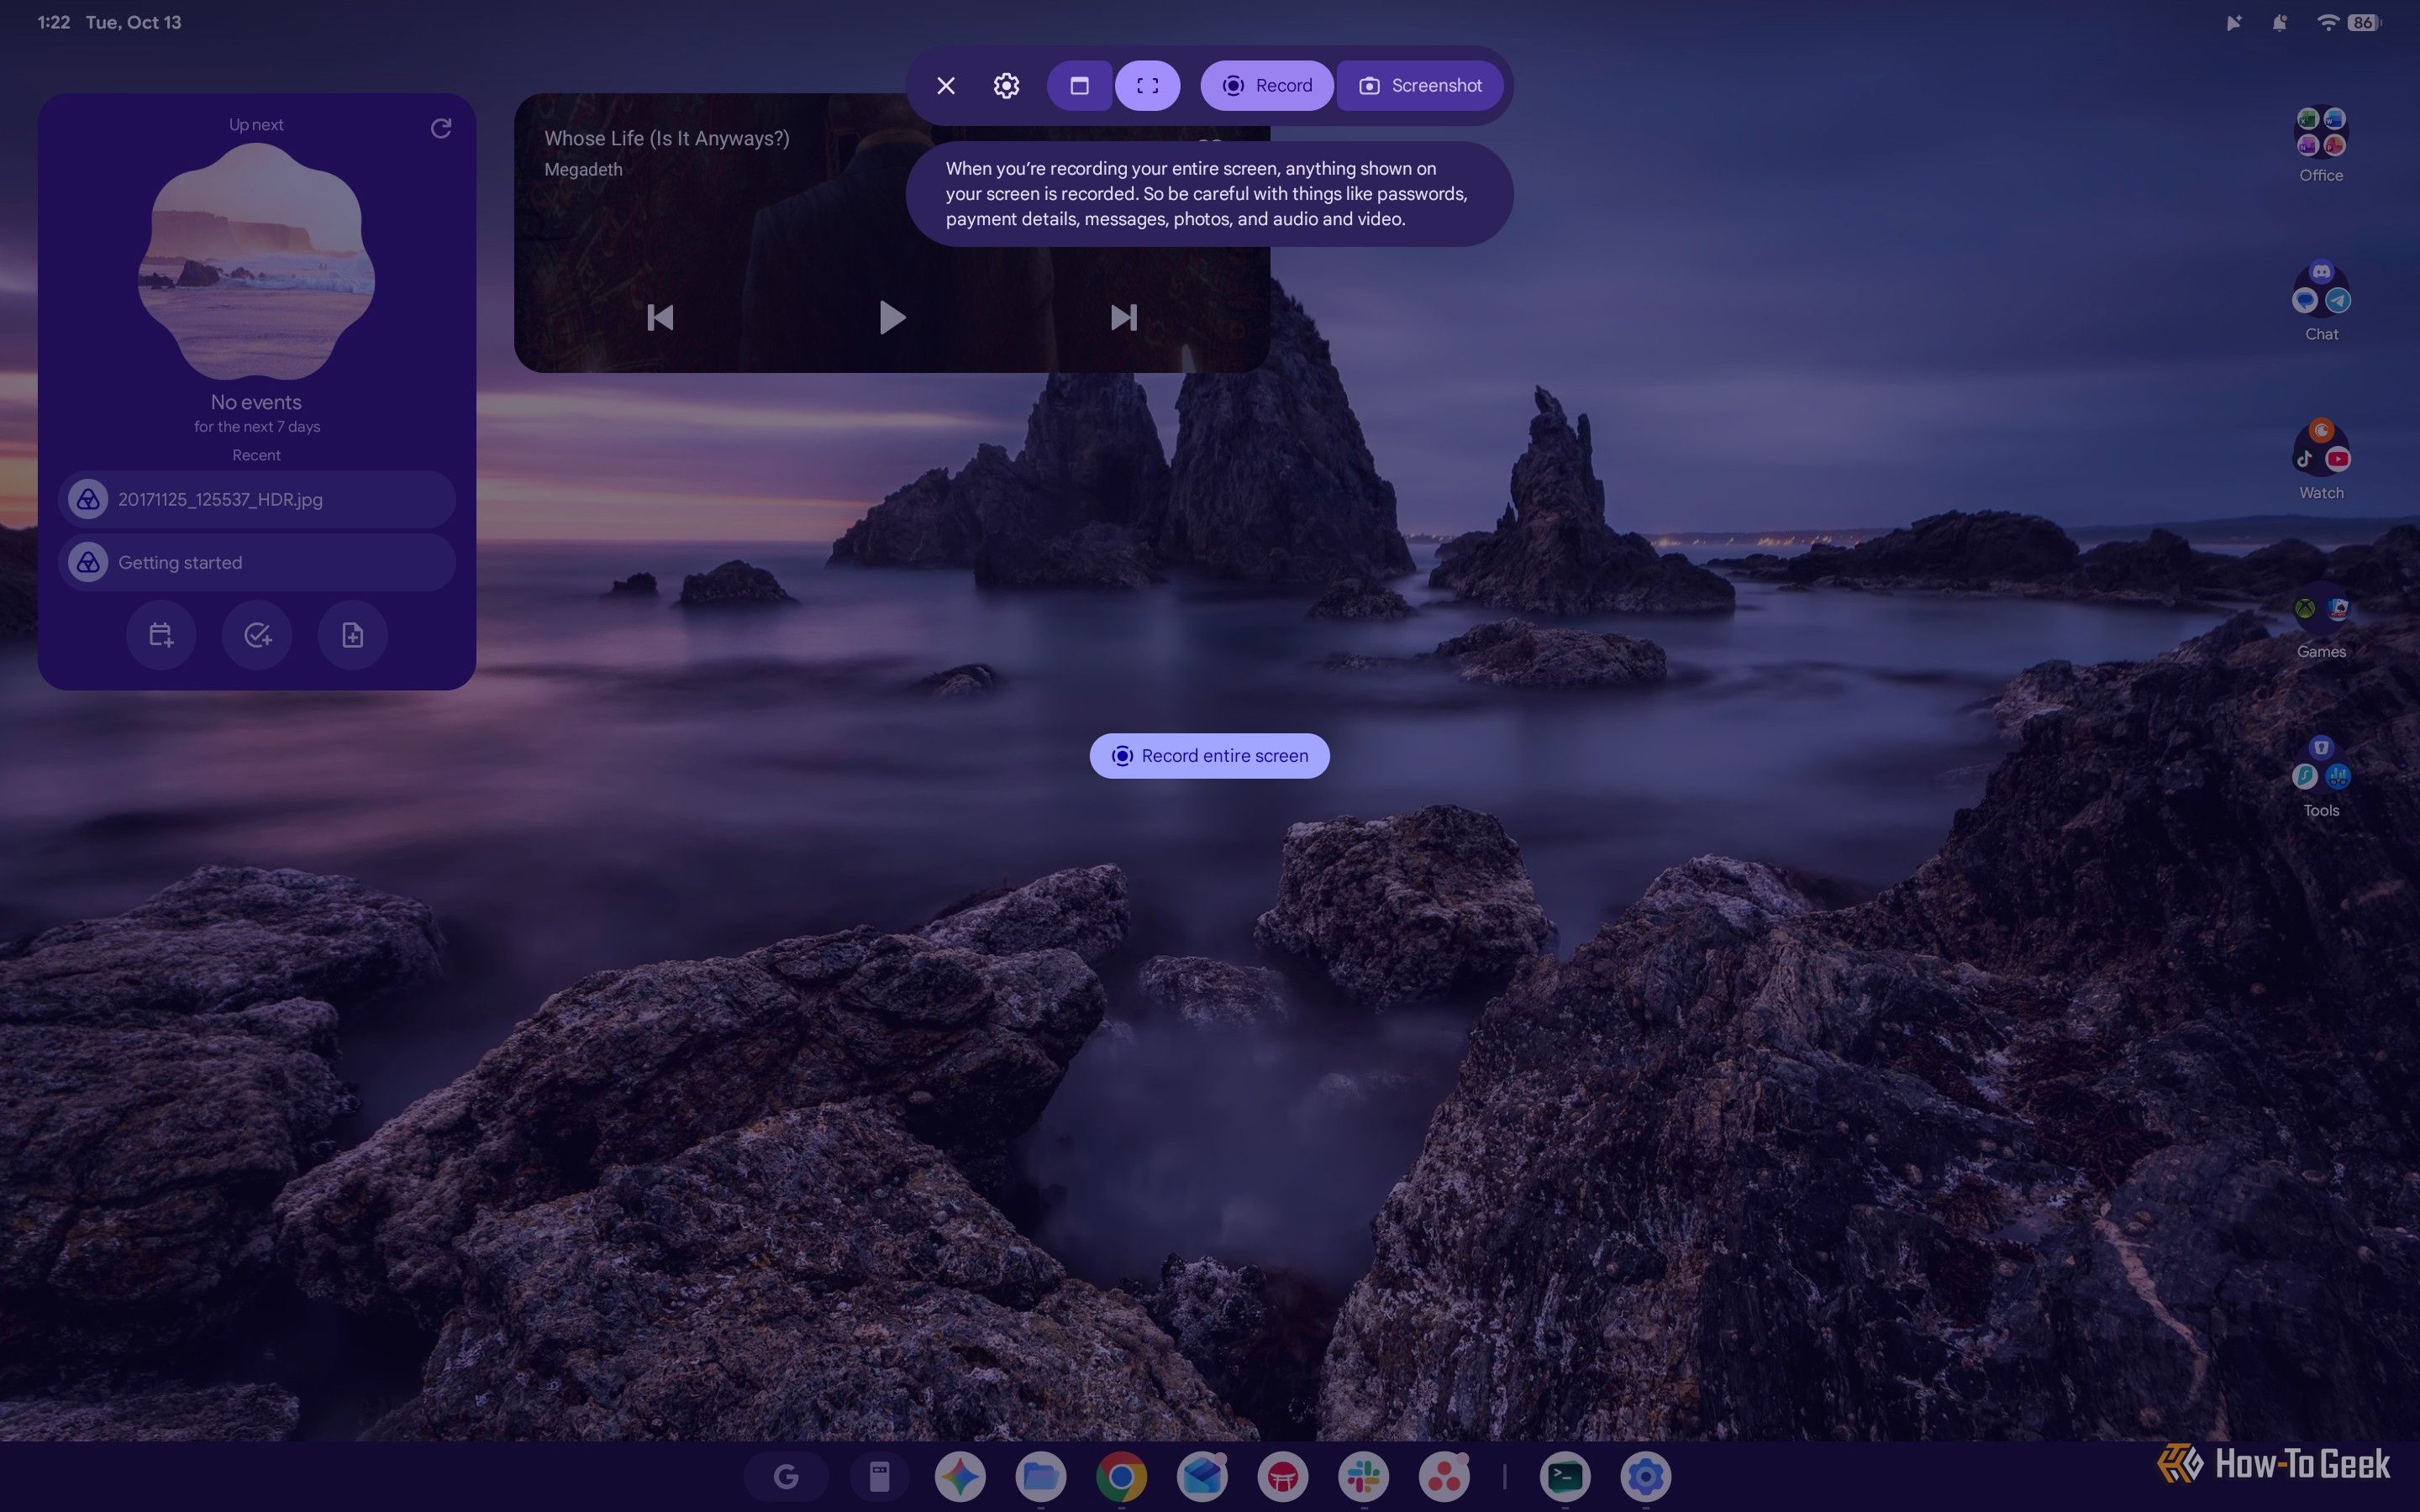The image size is (2420, 1512).
Task: Open the Games app folder
Action: (x=2320, y=622)
